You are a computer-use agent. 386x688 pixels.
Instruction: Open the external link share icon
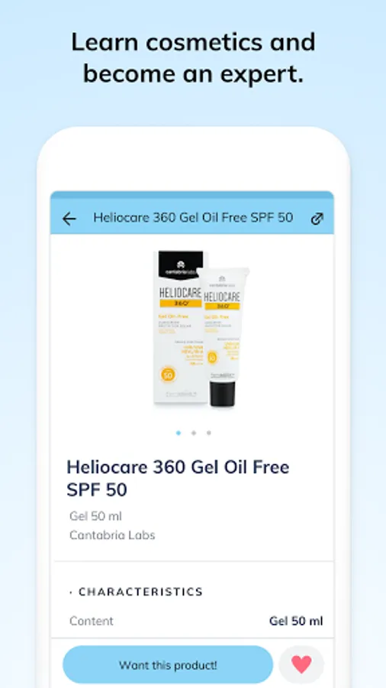coord(317,218)
